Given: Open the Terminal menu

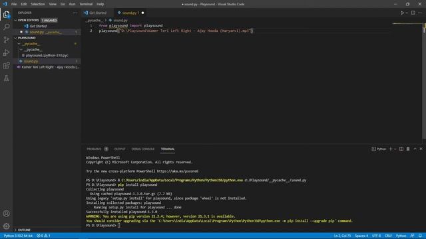Looking at the screenshot, I should coord(86,4).
